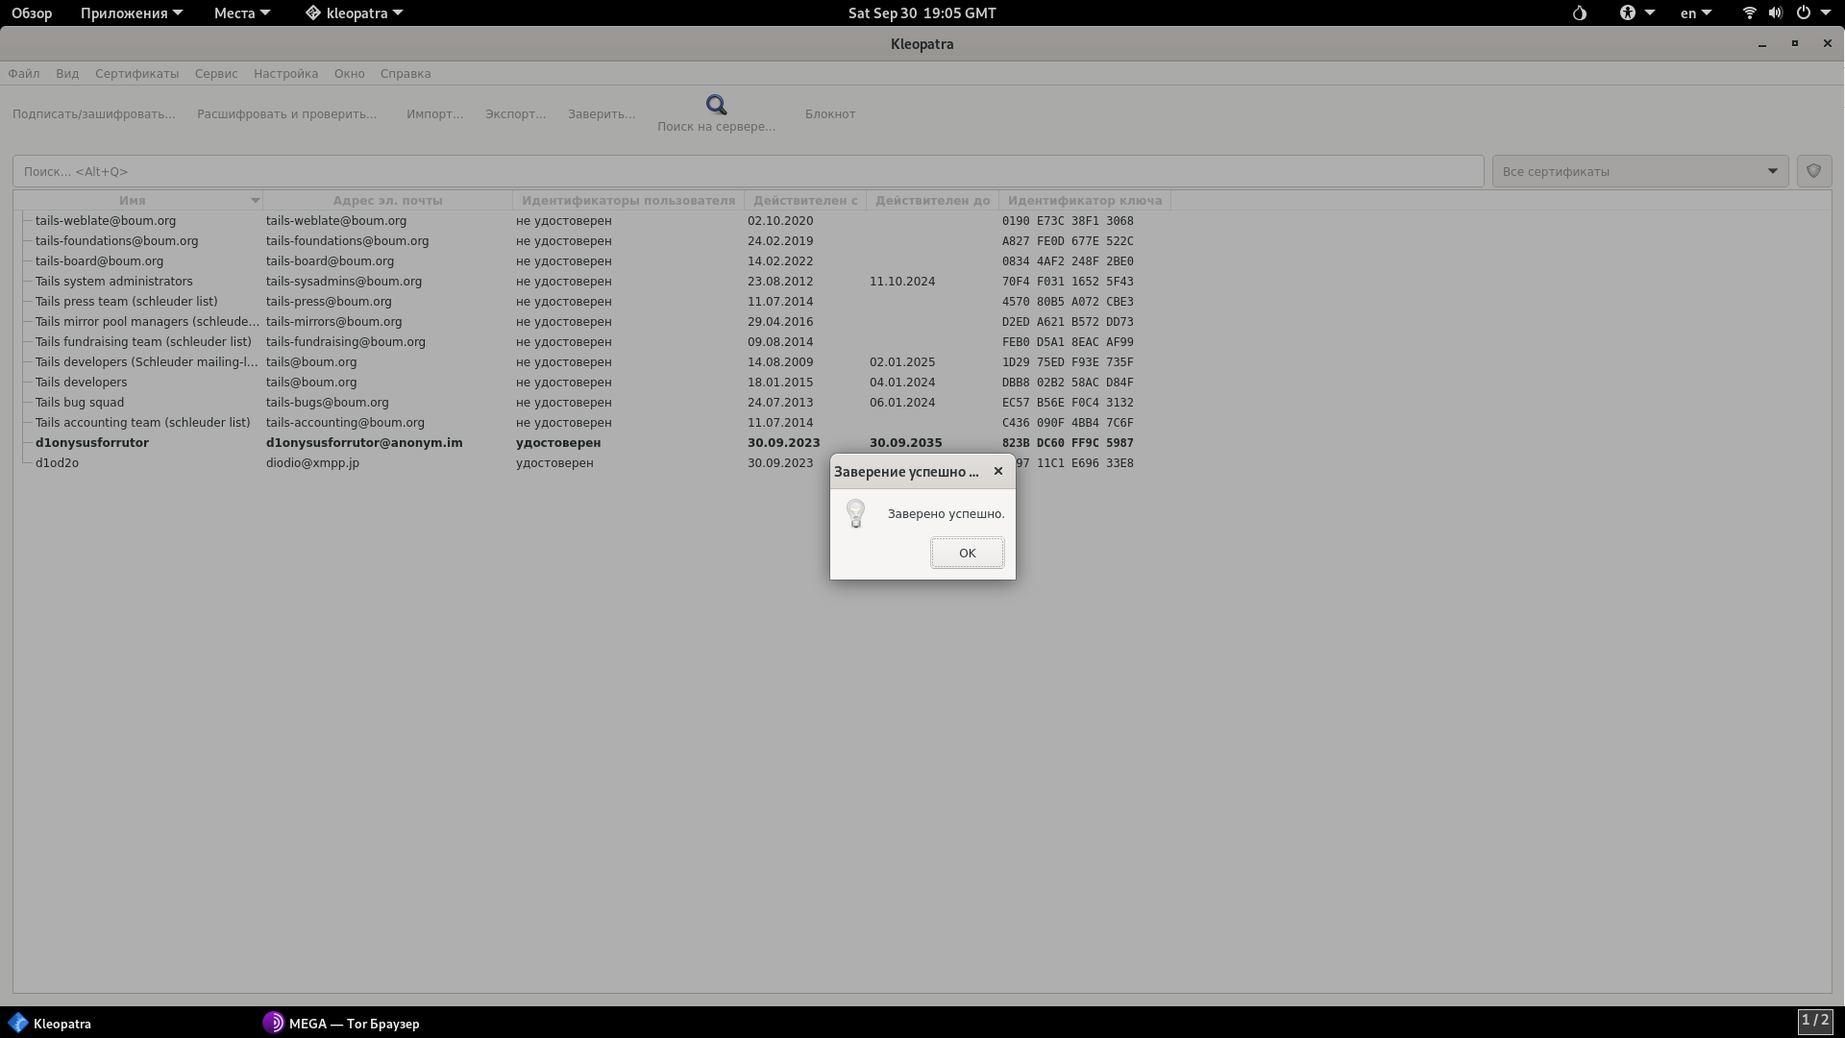The width and height of the screenshot is (1845, 1038).
Task: Click the 'Имя' column sort arrow
Action: point(255,201)
